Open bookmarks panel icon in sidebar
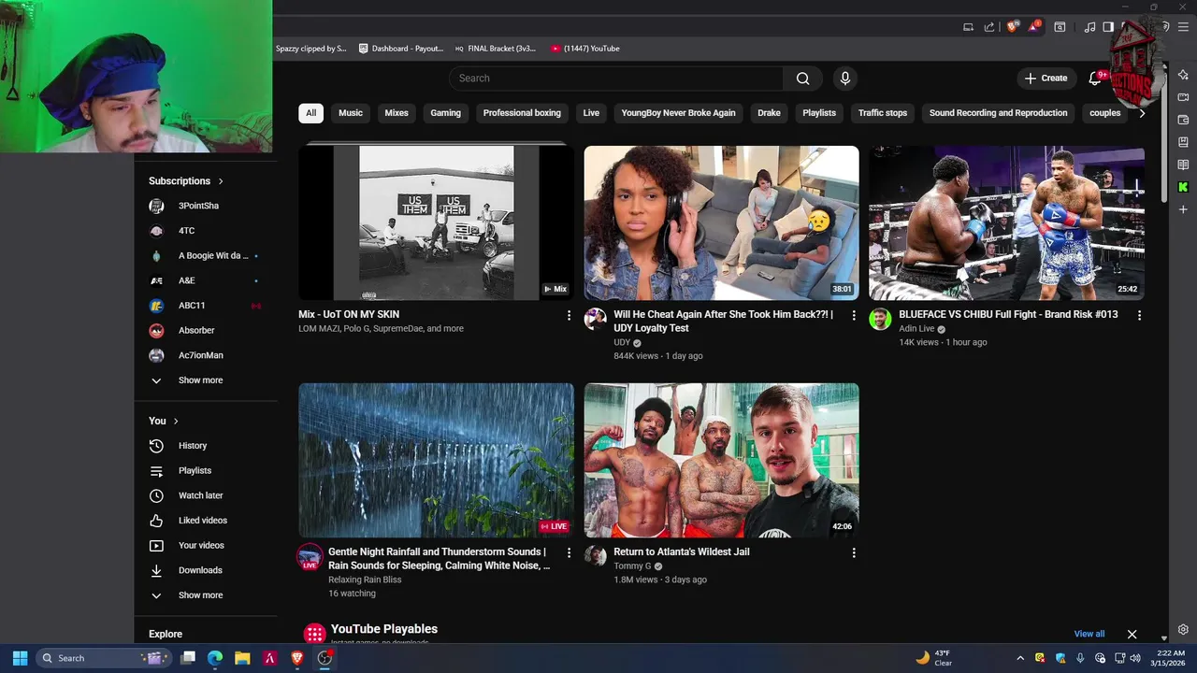The height and width of the screenshot is (673, 1197). [x=1183, y=142]
